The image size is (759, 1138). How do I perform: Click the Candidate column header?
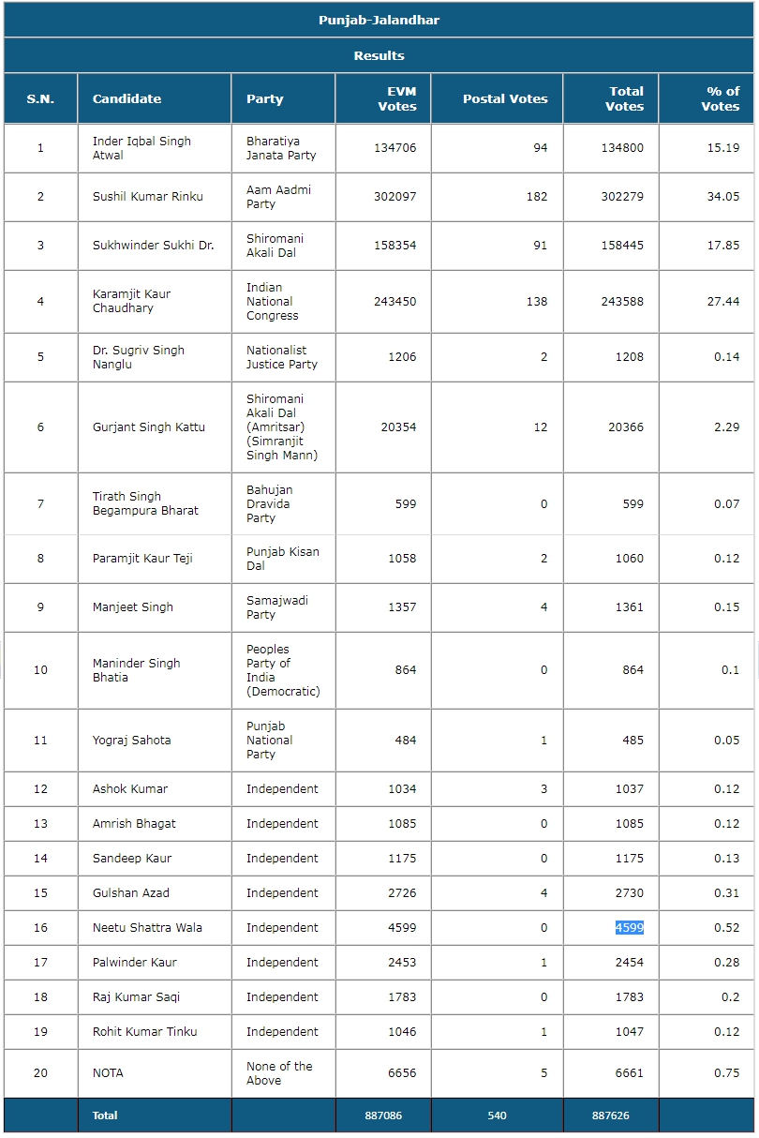(x=126, y=99)
